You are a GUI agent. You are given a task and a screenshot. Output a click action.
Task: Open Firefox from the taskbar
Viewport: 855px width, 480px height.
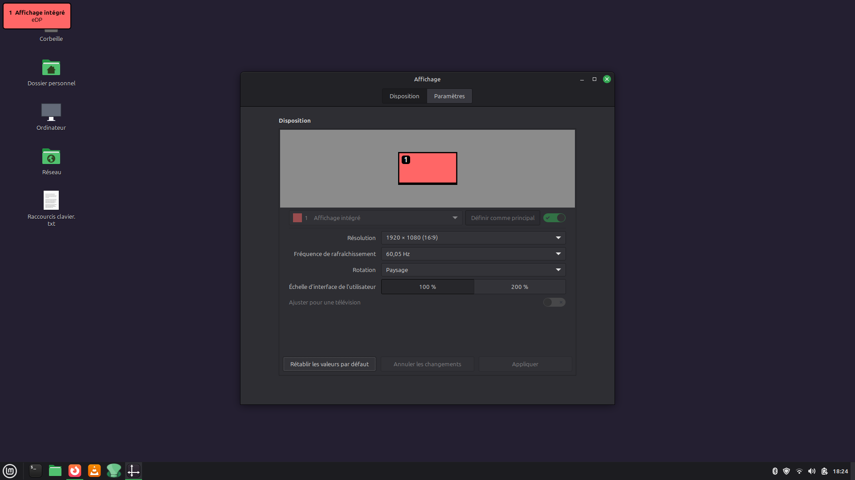75,471
